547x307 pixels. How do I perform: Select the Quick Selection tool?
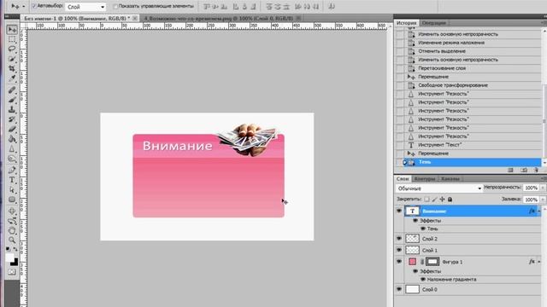coord(12,59)
